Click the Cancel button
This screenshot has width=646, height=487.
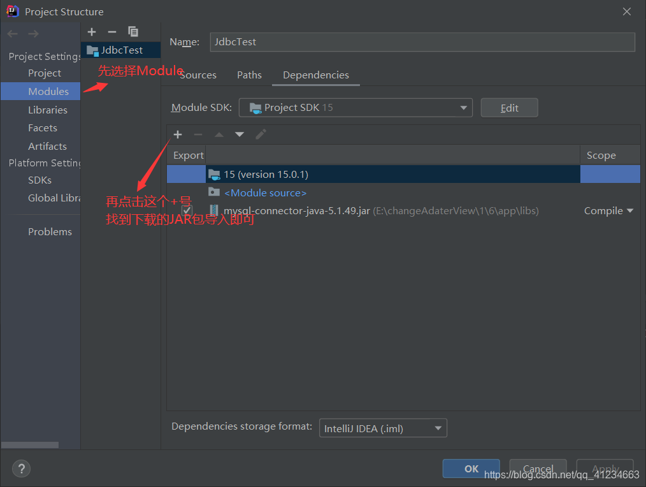coord(538,469)
